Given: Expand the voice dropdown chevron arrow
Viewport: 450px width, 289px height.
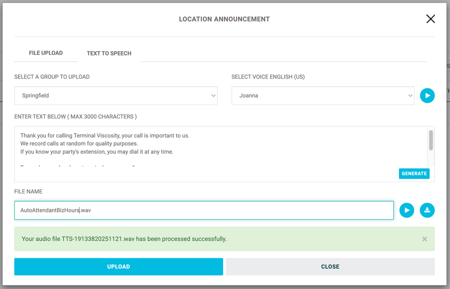Looking at the screenshot, I should click(x=409, y=96).
